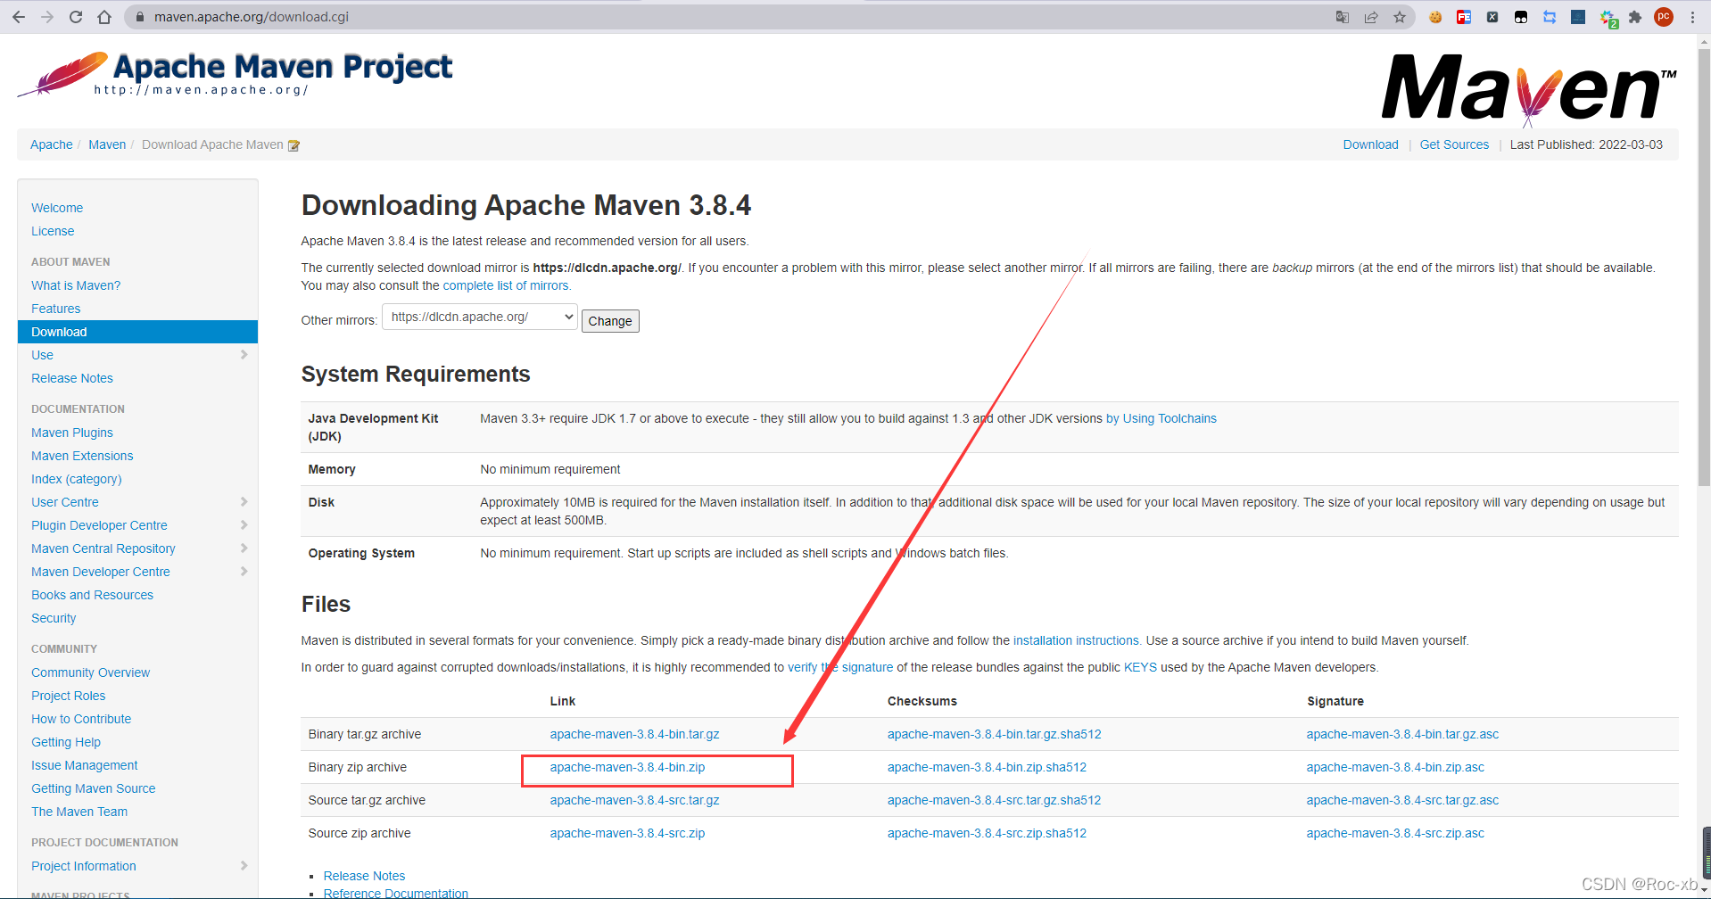The height and width of the screenshot is (899, 1711).
Task: Open Chrome three-dot menu
Action: tap(1692, 17)
